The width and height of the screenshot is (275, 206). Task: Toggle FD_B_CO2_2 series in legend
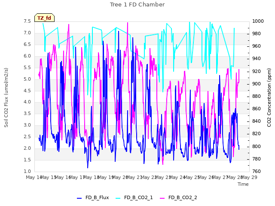pyautogui.click(x=179, y=197)
